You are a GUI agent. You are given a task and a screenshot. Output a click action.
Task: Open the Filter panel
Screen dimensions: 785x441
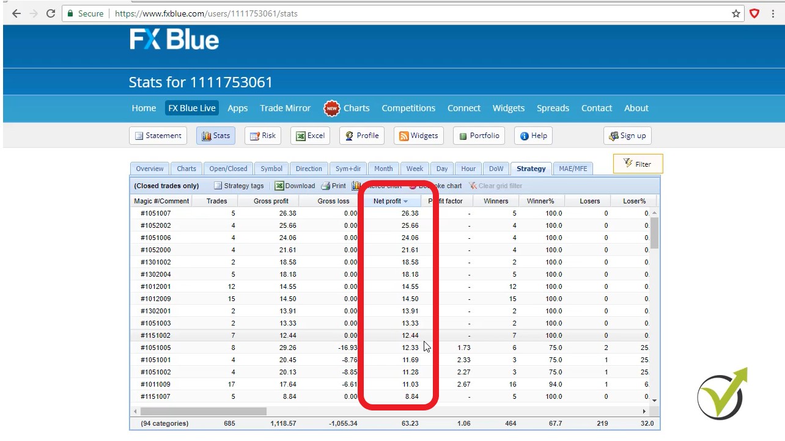tap(637, 164)
